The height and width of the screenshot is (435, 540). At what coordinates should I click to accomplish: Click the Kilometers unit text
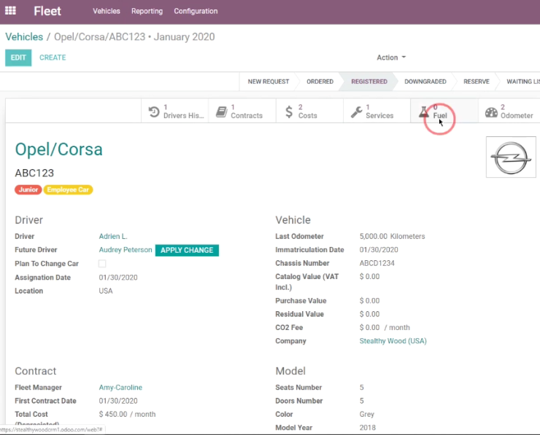(407, 236)
